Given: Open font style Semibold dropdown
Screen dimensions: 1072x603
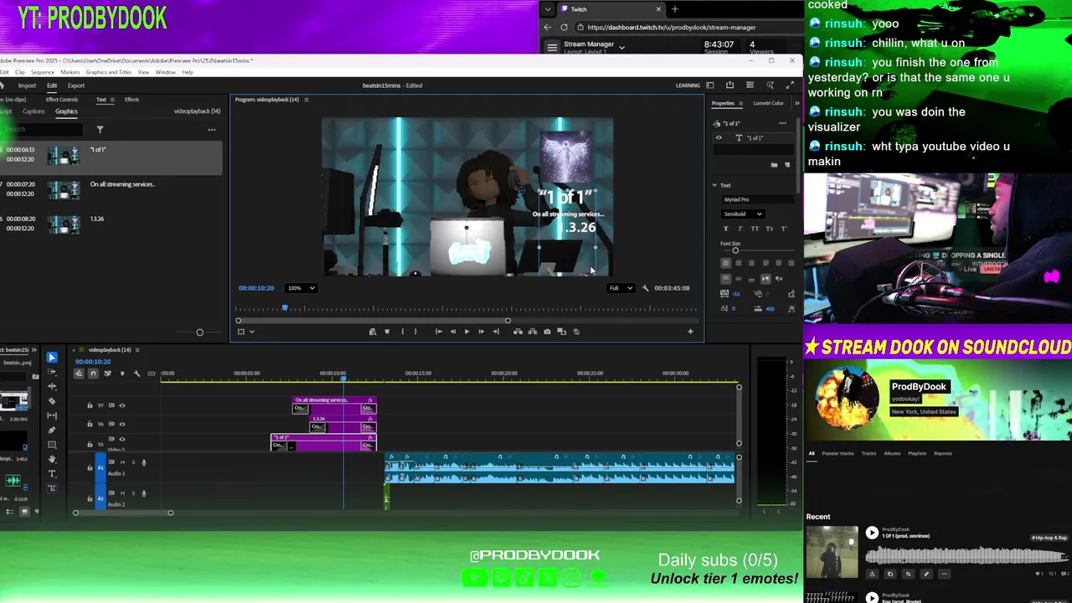Looking at the screenshot, I should pos(743,214).
